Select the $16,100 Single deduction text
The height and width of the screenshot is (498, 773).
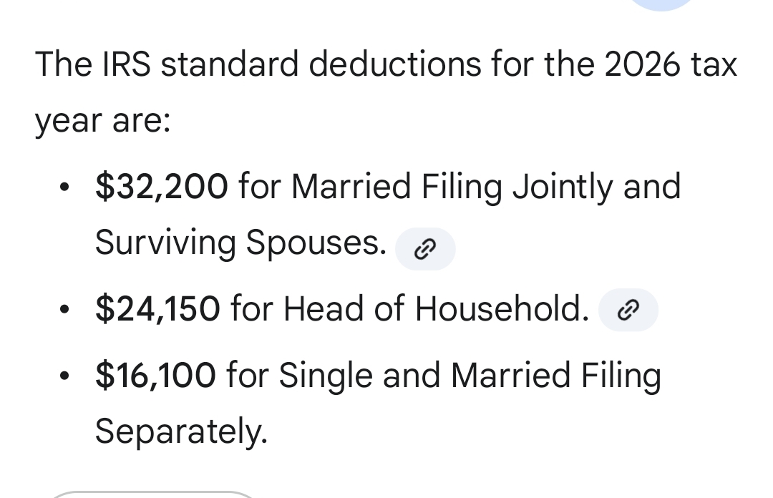pos(155,375)
